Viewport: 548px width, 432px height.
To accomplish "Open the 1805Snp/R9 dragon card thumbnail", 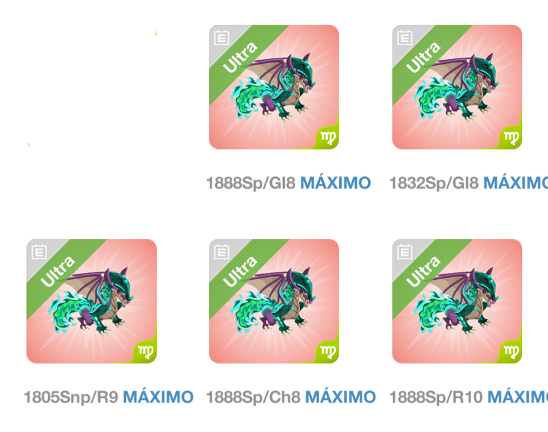I will [92, 302].
